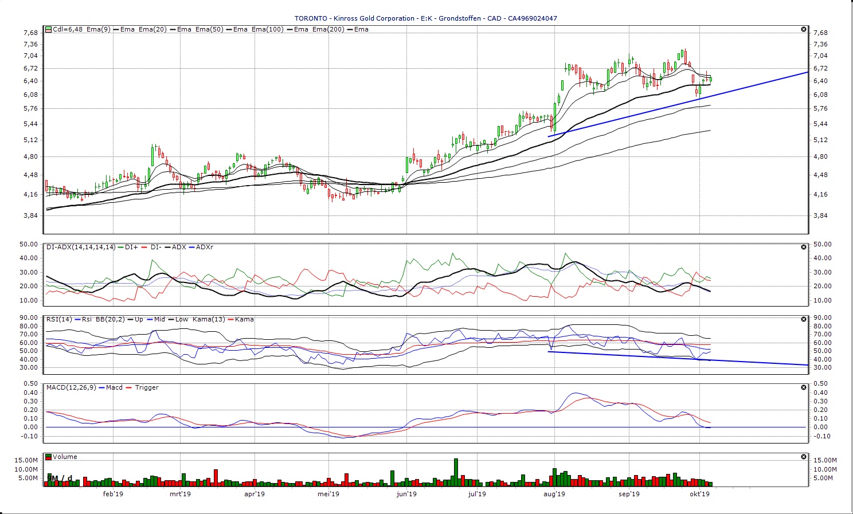
Task: Select the Ema(20) legend label
Action: [152, 29]
